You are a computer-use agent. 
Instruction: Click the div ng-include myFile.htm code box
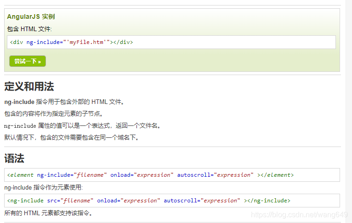pos(171,42)
